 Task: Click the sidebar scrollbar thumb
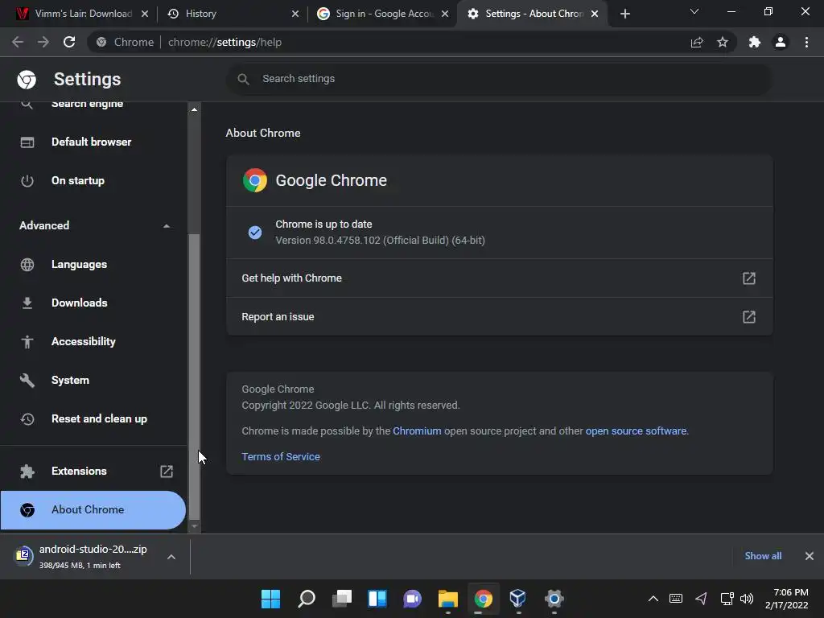pyautogui.click(x=194, y=377)
